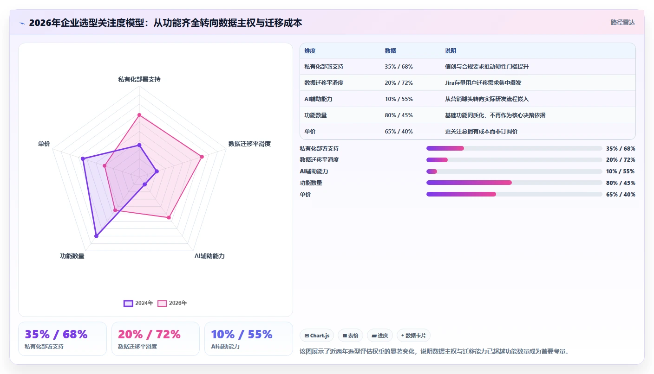Image resolution: width=654 pixels, height=374 pixels.
Task: Click the pink 2026 data point on 数据迁移平滑度 axis
Action: coord(202,157)
